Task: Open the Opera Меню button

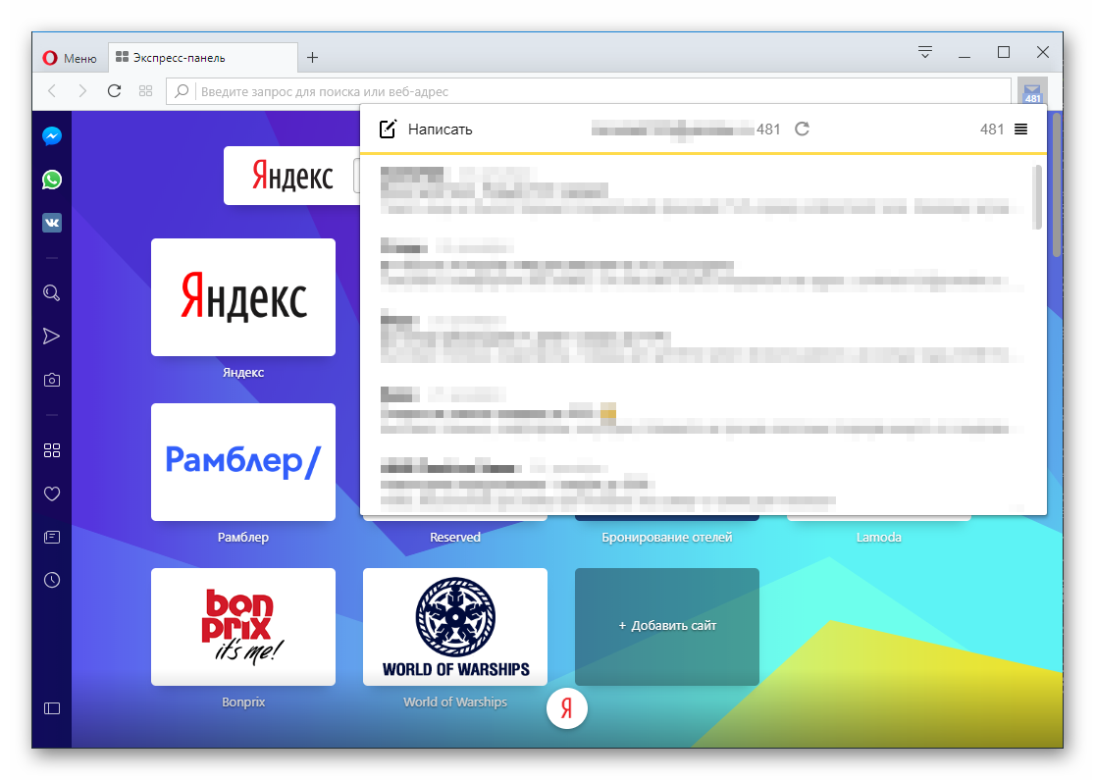Action: 69,58
